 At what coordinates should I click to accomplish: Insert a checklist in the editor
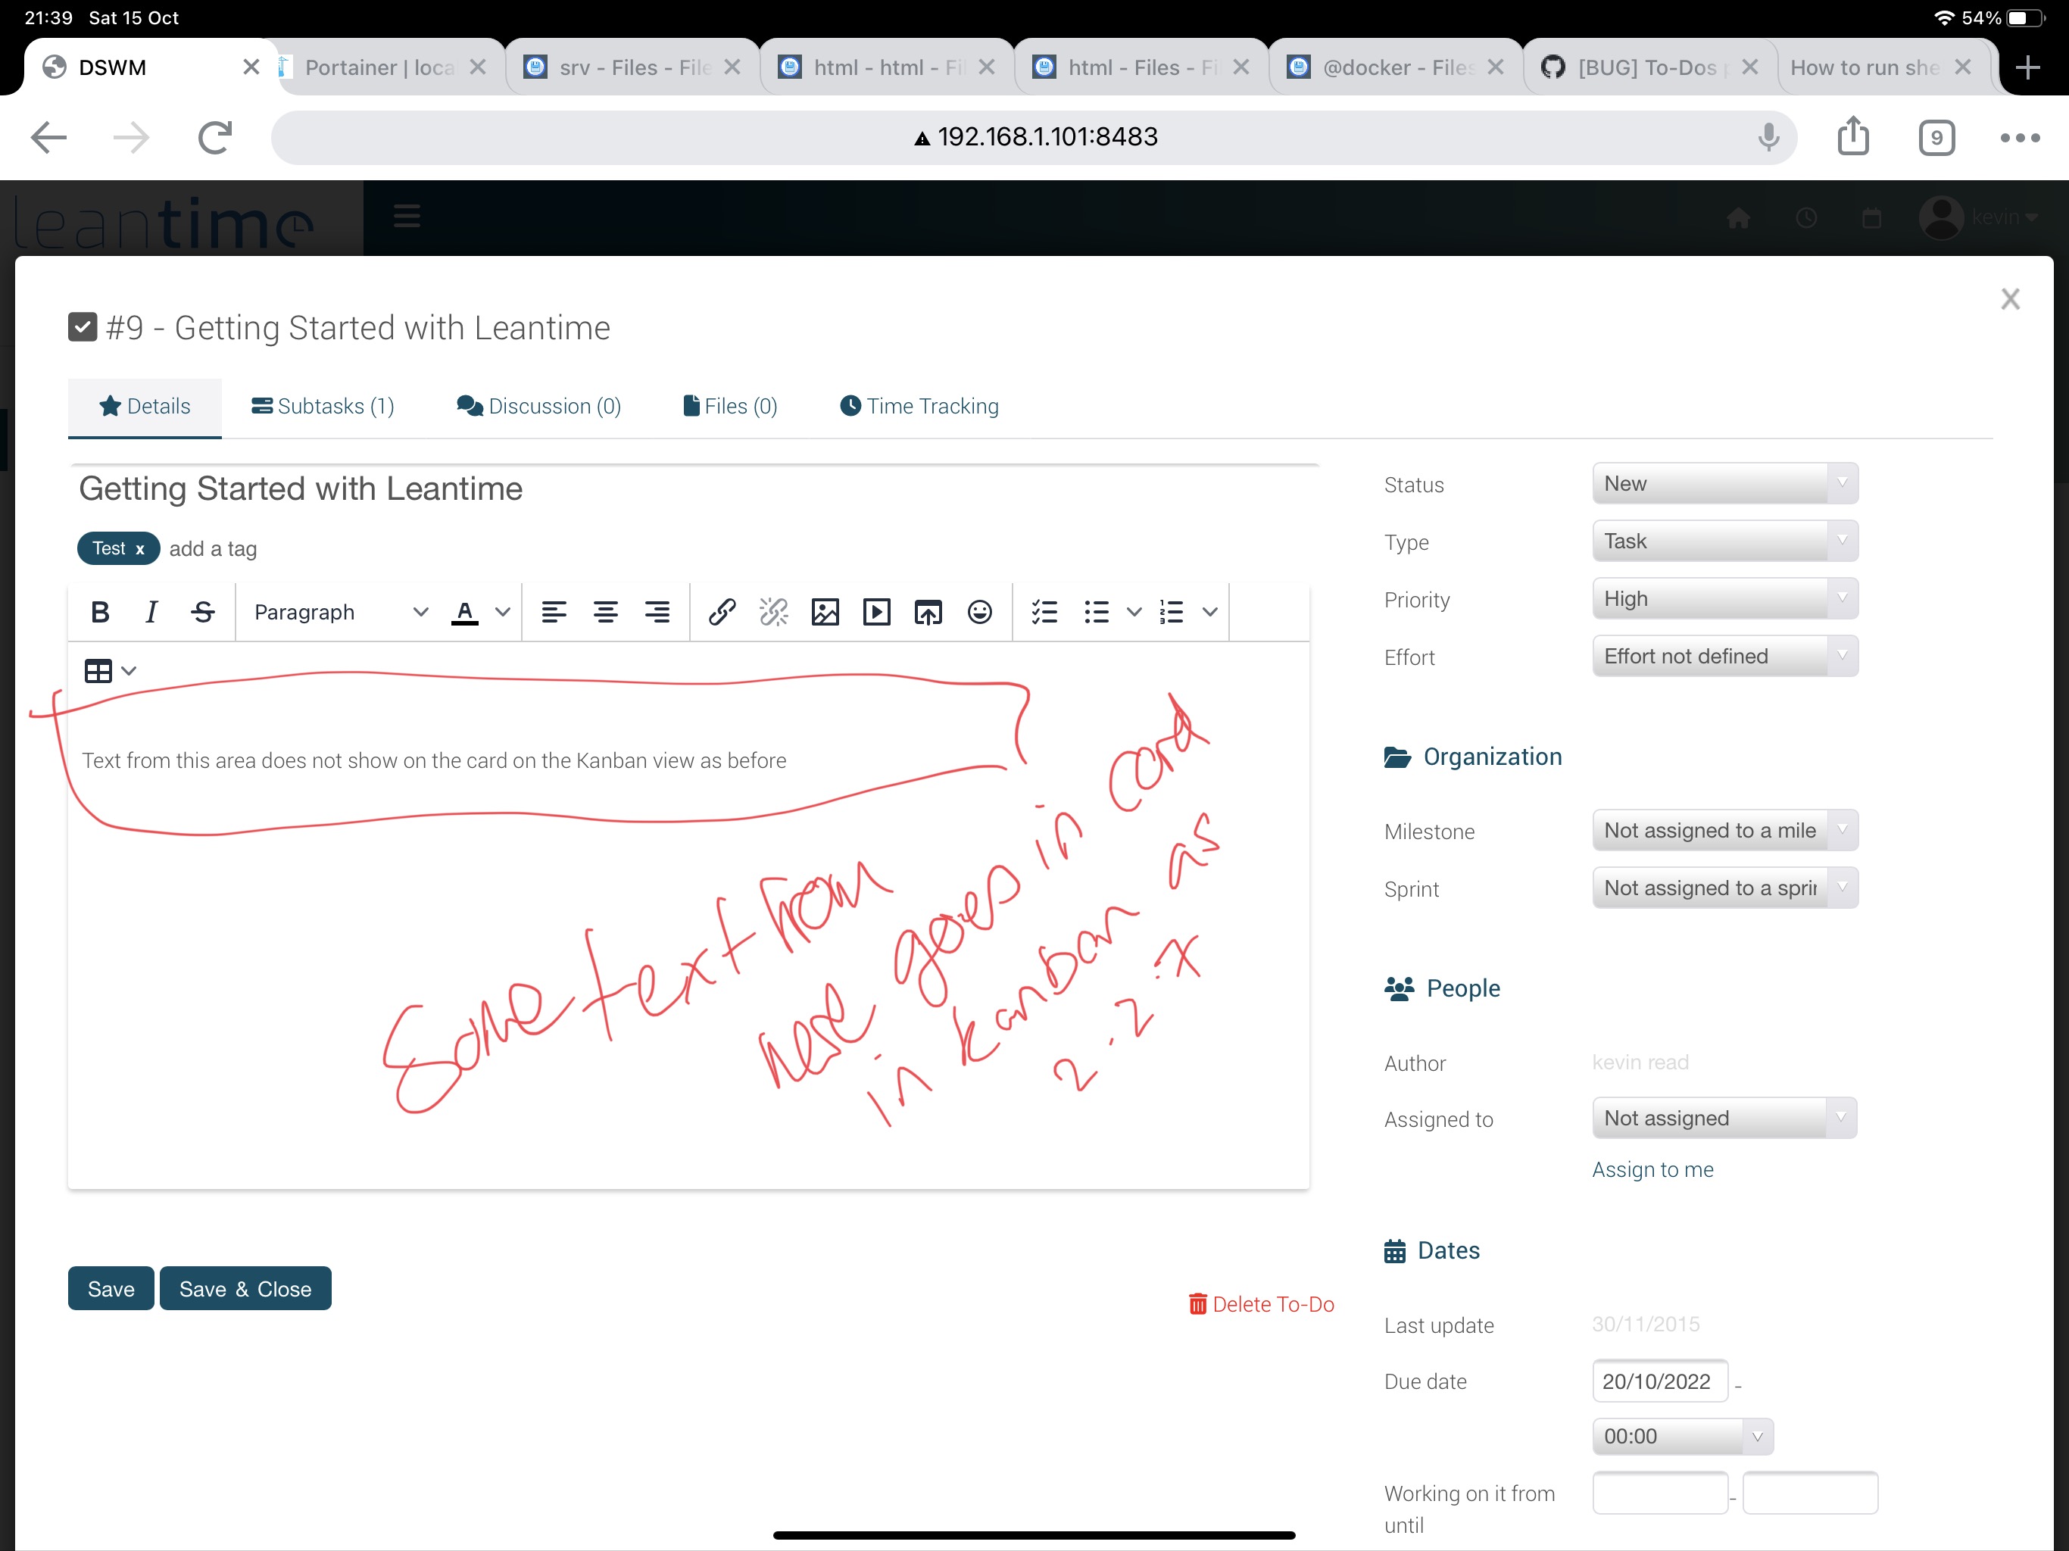click(1045, 612)
